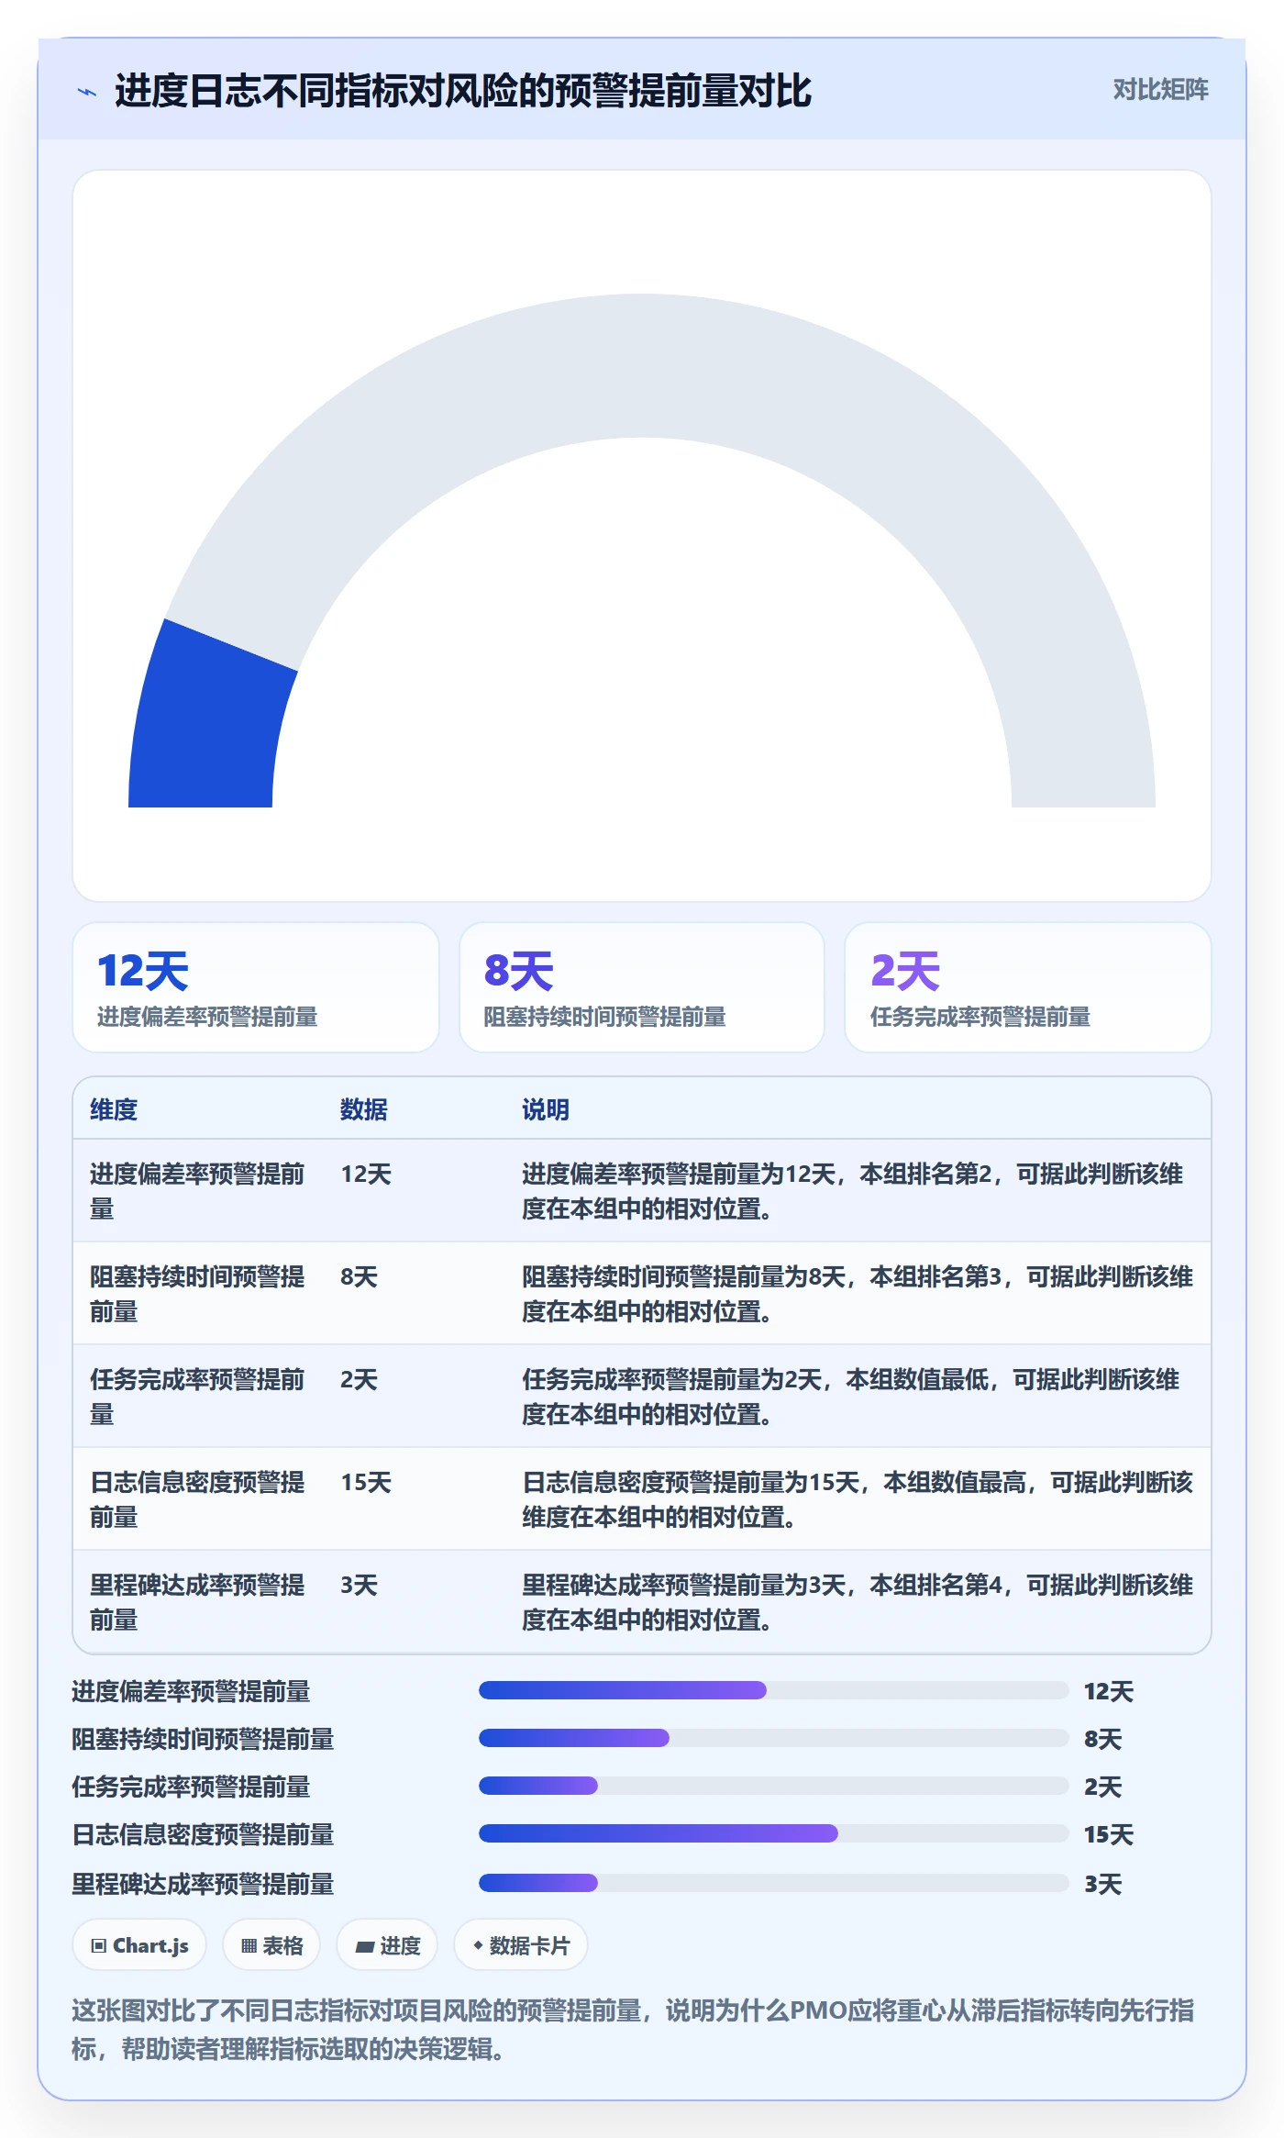Click the 任务完成率预警提前量 progress bar
The width and height of the screenshot is (1284, 2138).
pyautogui.click(x=774, y=1786)
